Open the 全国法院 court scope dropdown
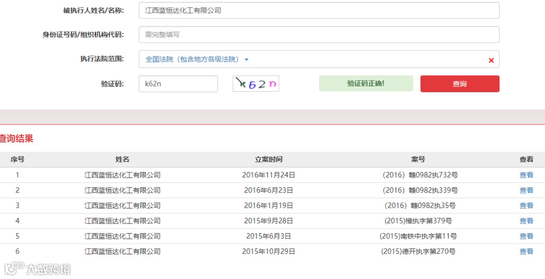This screenshot has height=279, width=545. [x=197, y=59]
